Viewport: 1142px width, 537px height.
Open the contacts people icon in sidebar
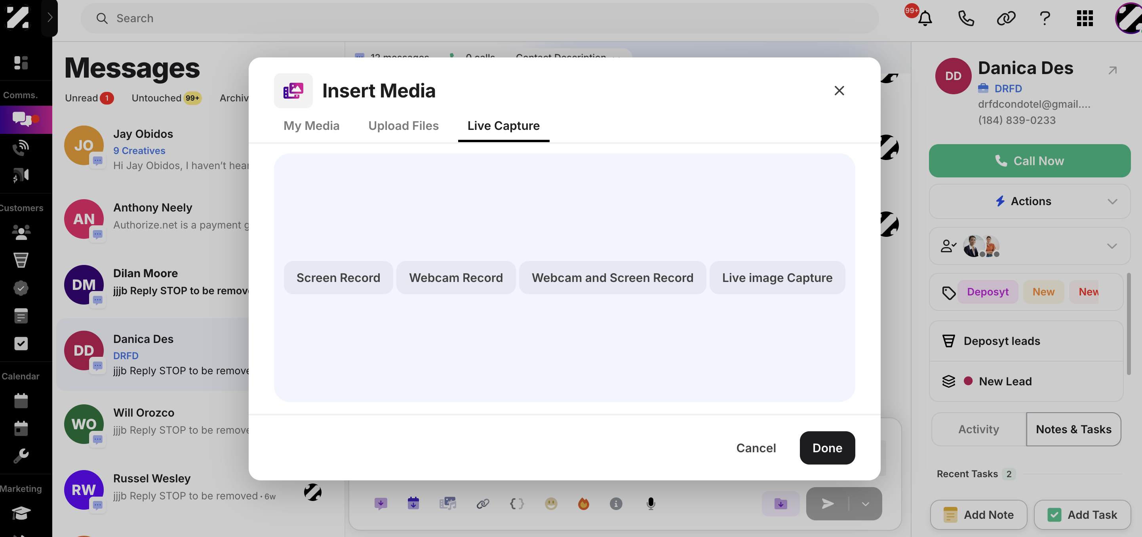tap(21, 232)
